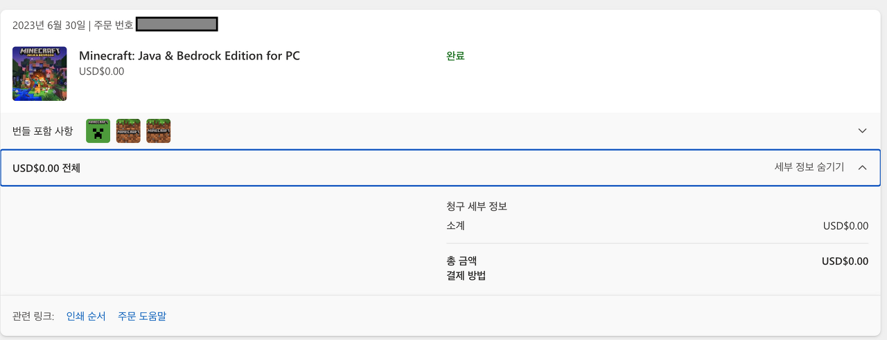The height and width of the screenshot is (340, 887).
Task: Open the 인쇄 순서 link
Action: coord(86,317)
